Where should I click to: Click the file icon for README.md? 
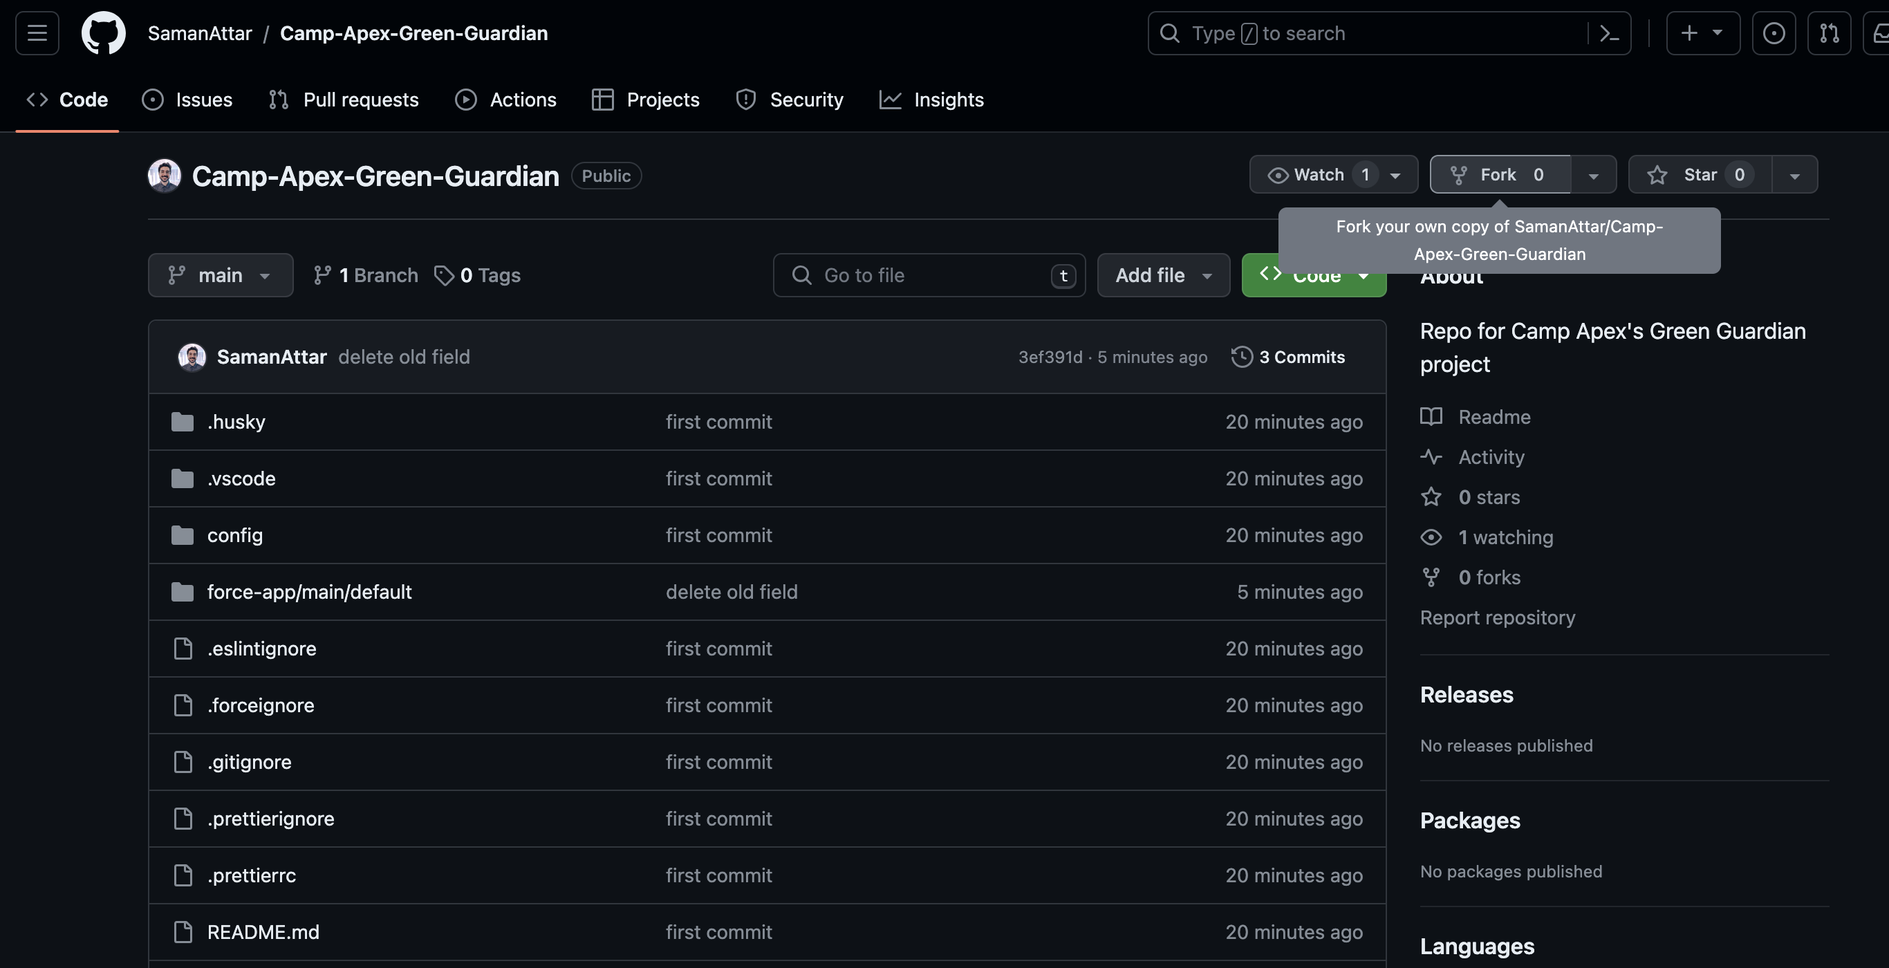click(x=183, y=932)
